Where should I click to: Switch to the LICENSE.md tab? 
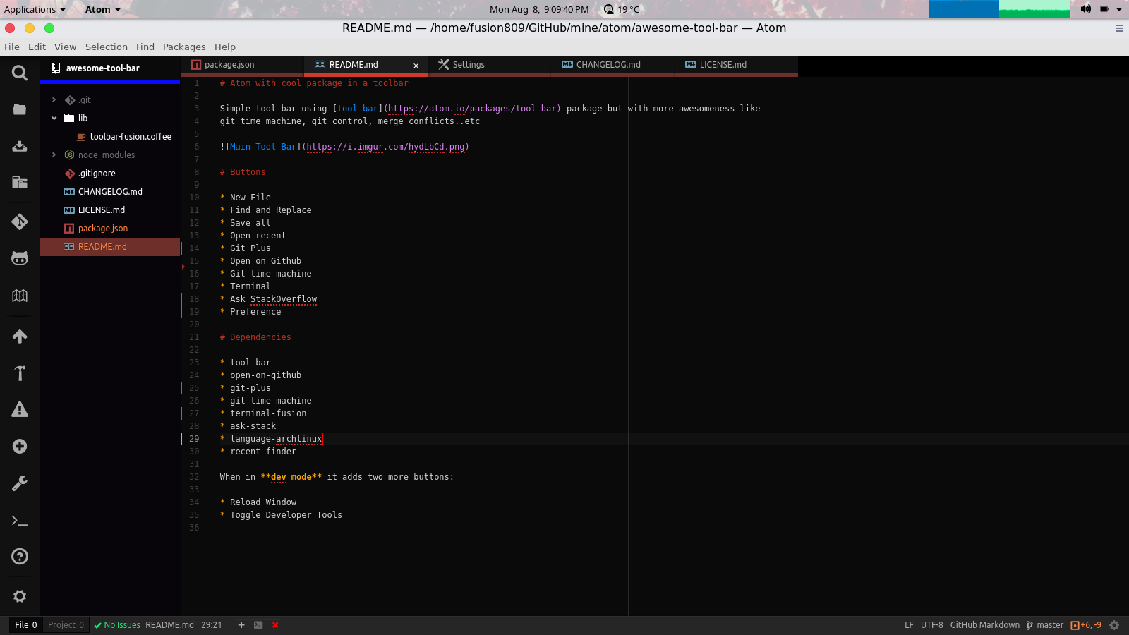tap(736, 65)
